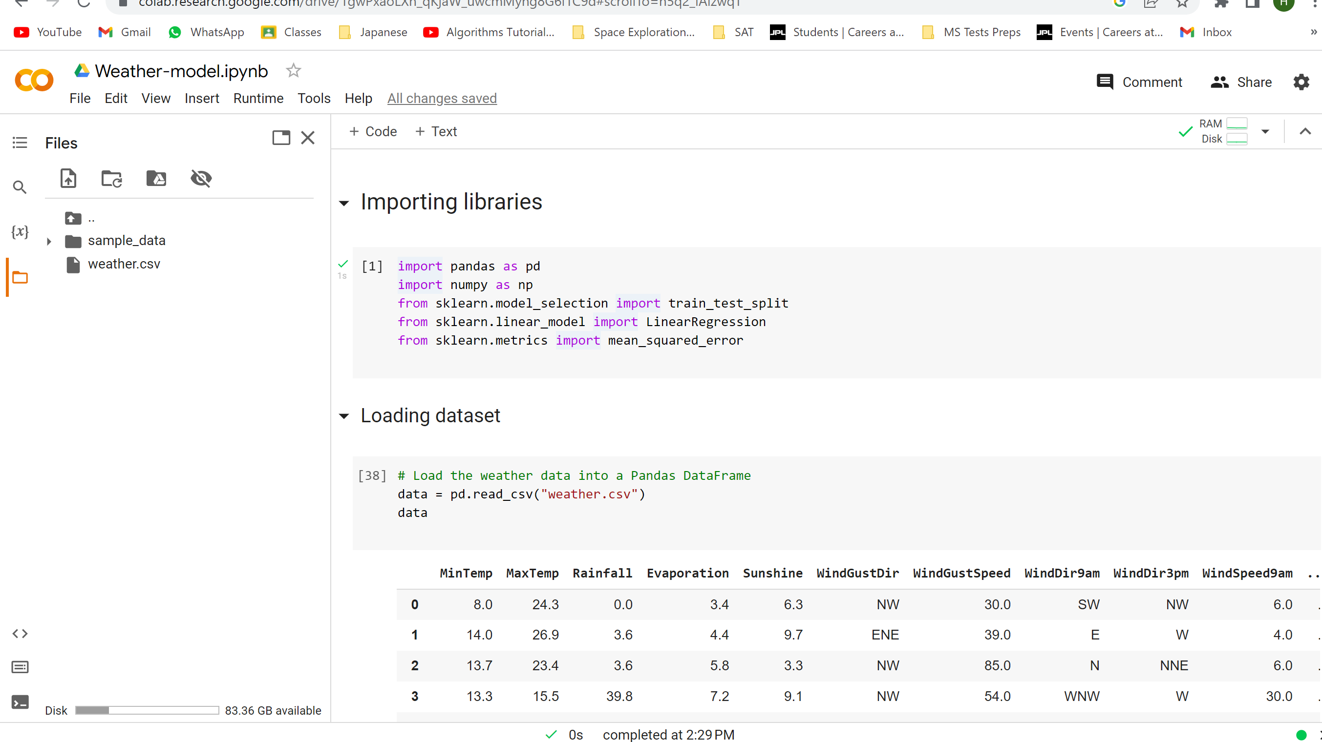The width and height of the screenshot is (1322, 742).
Task: Click the refresh files folder icon
Action: point(111,179)
